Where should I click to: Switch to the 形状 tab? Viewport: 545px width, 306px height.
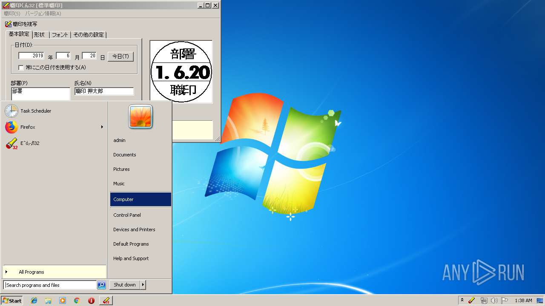[40, 35]
